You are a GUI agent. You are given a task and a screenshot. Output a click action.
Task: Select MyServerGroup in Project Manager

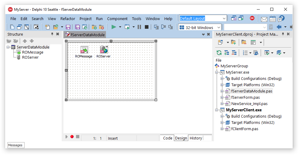pos(234,66)
